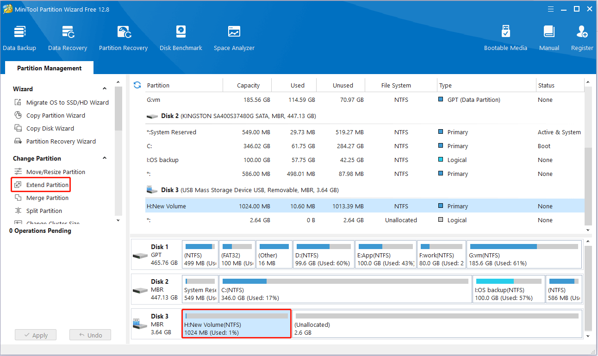Choose Extend Partition action

(x=47, y=185)
